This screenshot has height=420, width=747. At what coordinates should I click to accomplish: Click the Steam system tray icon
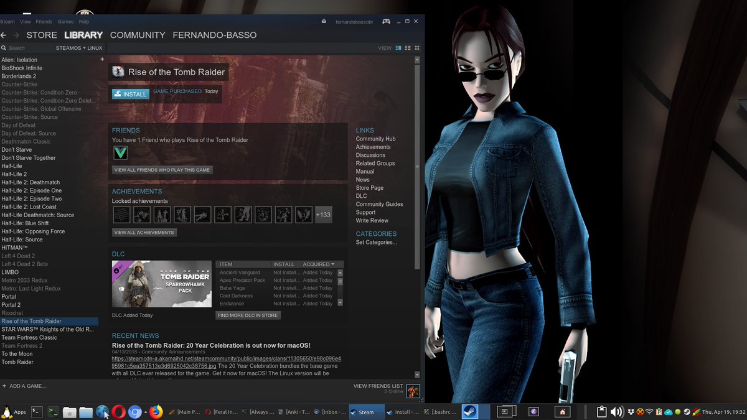(687, 411)
